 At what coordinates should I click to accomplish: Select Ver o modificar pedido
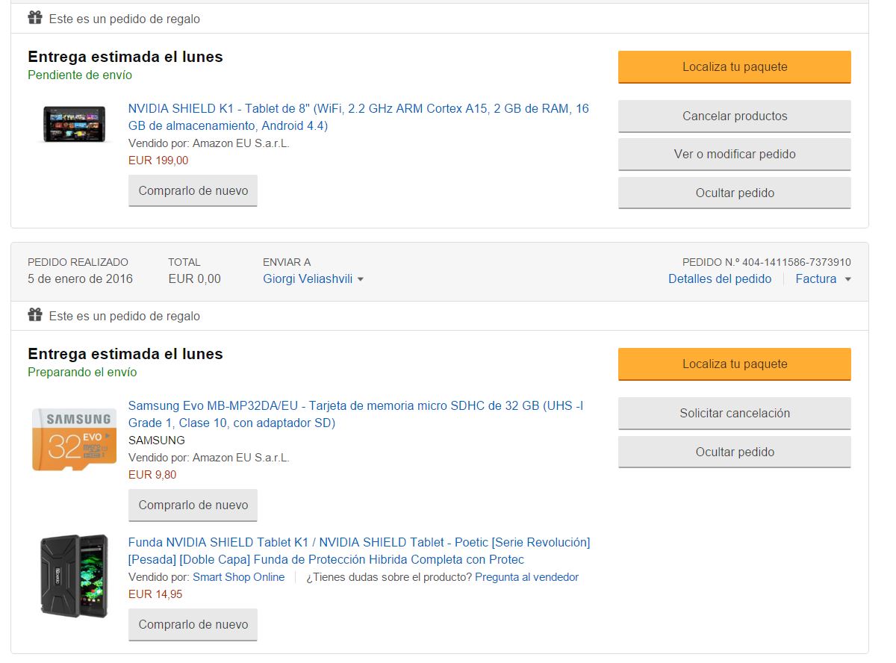coord(734,155)
